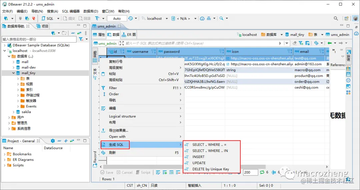This screenshot has width=360, height=190.
Task: Click the Project panel settings gear icon
Action: click(x=53, y=141)
